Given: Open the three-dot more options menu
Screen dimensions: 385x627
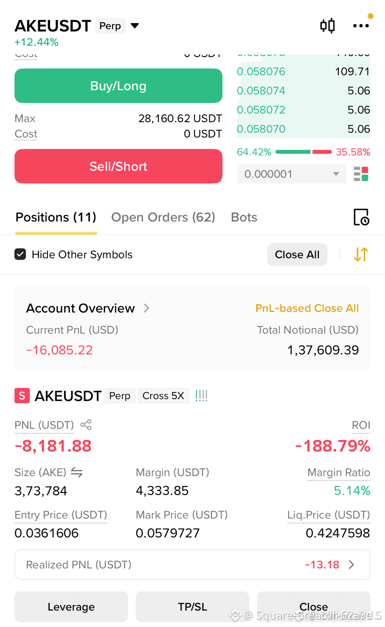Looking at the screenshot, I should 361,26.
